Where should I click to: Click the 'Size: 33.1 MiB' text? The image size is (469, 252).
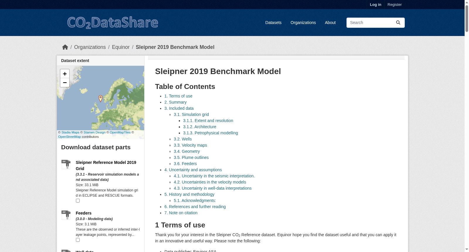click(x=87, y=185)
